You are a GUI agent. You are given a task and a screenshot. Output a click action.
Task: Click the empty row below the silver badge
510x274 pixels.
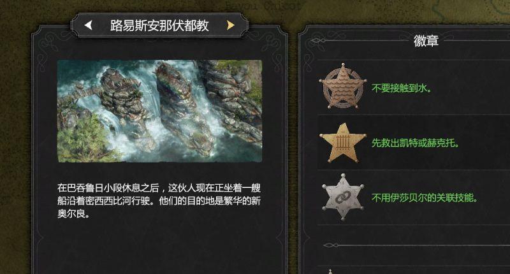pyautogui.click(x=413, y=234)
